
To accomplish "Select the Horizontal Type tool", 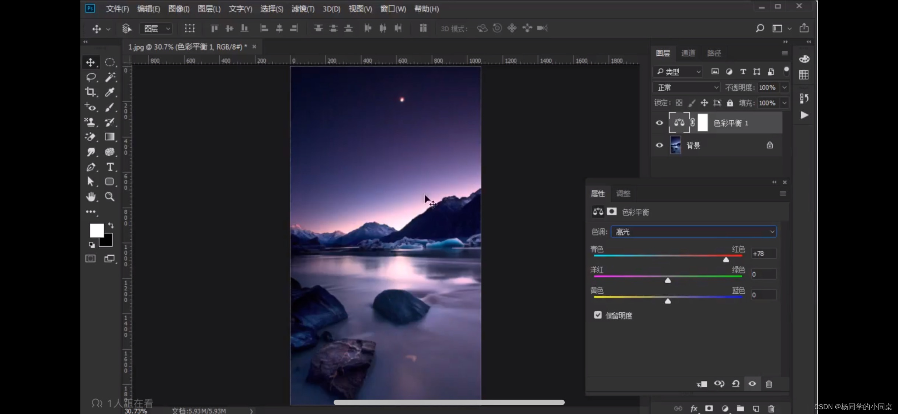I will [x=110, y=167].
